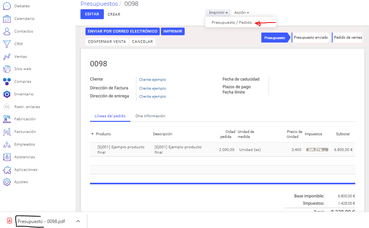Open the Sitio web globe icon
Viewport: 369px width, 228px height.
pyautogui.click(x=7, y=69)
